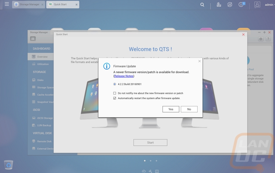The height and width of the screenshot is (173, 275).
Task: Select Utilization in Storage Manager sidebar
Action: click(x=41, y=64)
